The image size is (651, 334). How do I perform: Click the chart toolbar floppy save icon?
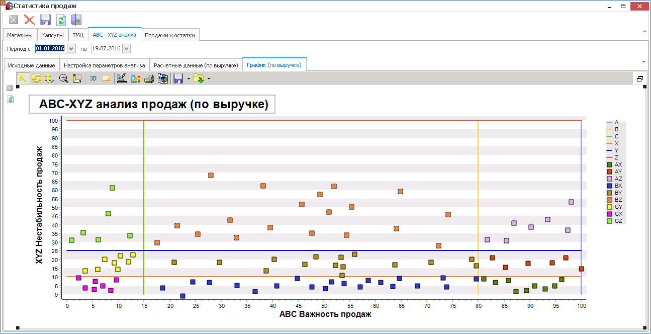click(178, 78)
